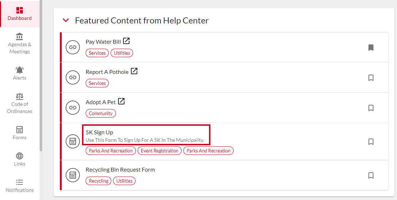Image resolution: width=397 pixels, height=200 pixels.
Task: Bookmark the Adopt A Pet item
Action: pyautogui.click(x=371, y=108)
